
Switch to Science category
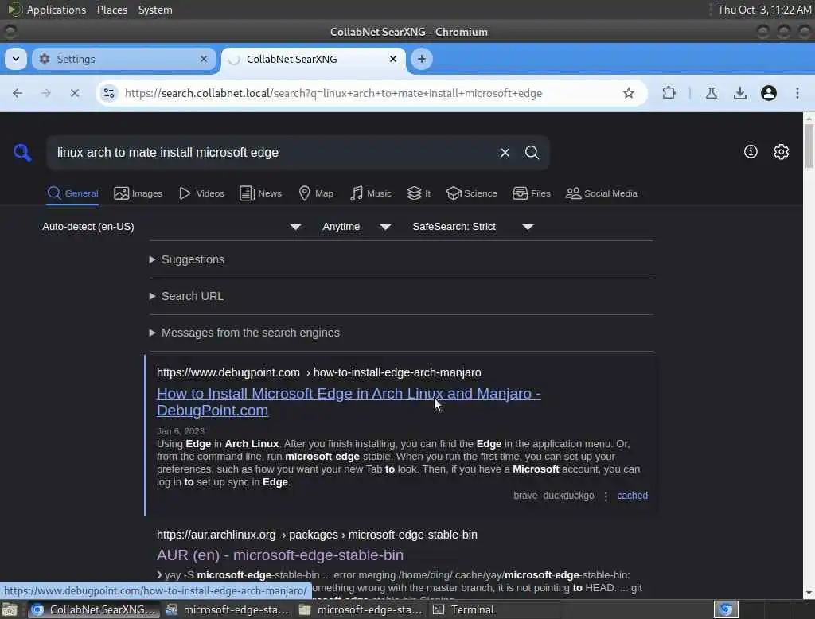[x=471, y=193]
